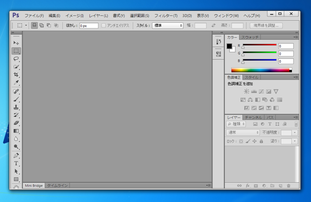The image size is (311, 202).
Task: Toggle the type layer filter icon
Action: point(270,124)
